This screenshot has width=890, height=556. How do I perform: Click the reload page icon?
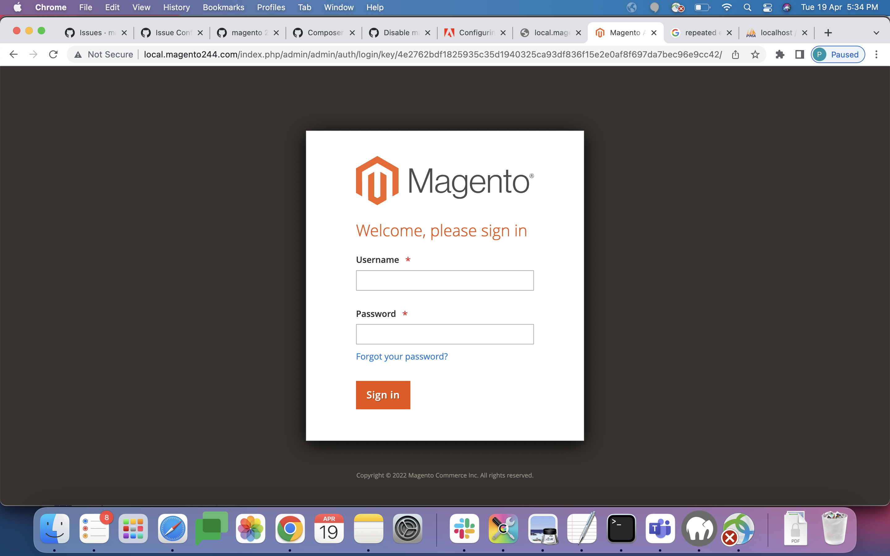(53, 54)
